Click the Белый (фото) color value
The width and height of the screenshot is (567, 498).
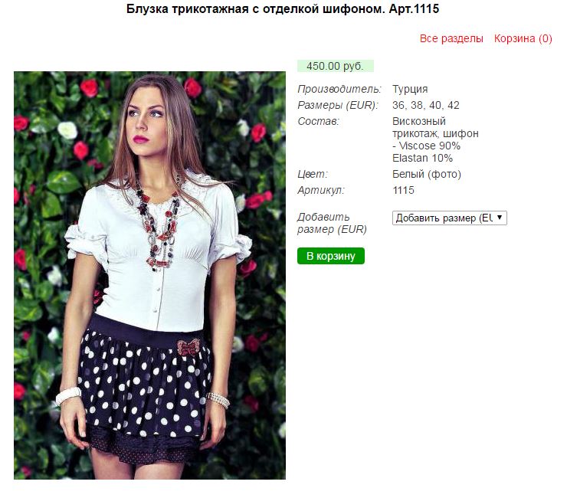(427, 175)
